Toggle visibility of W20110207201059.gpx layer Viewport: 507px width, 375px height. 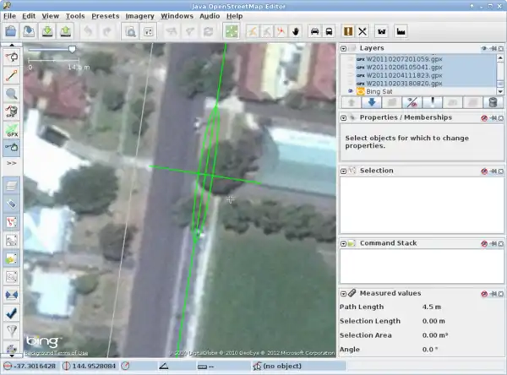351,60
